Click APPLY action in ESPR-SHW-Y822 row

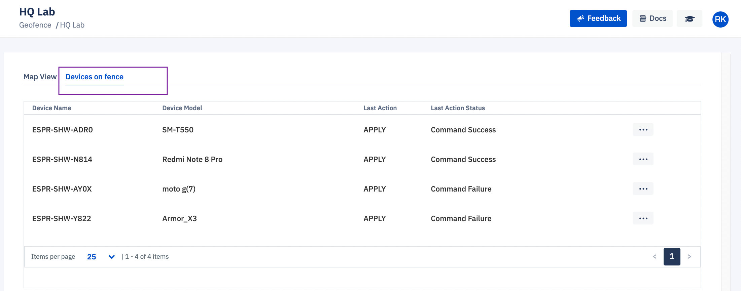[x=375, y=219]
